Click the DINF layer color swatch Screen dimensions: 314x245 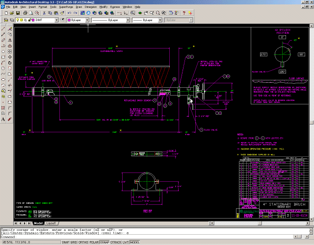coord(33,20)
